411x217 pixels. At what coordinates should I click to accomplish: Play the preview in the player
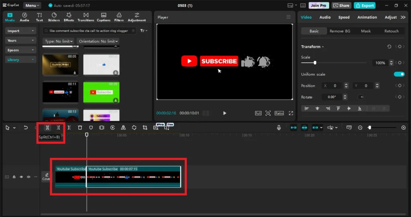coord(225,113)
